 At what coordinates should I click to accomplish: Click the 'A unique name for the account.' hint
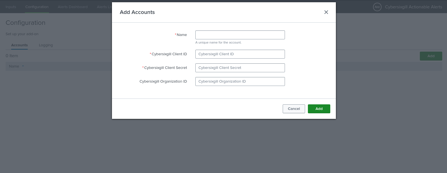tap(218, 43)
